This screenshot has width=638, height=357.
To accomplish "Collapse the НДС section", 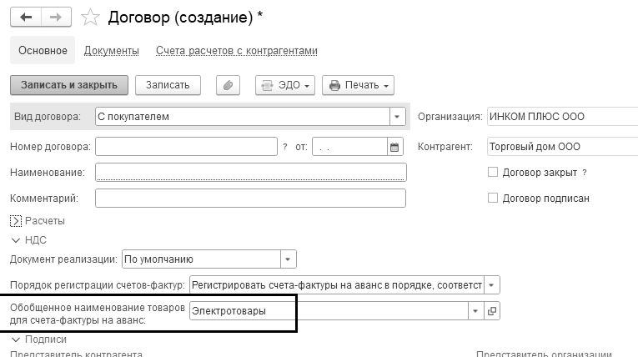I will 16,239.
